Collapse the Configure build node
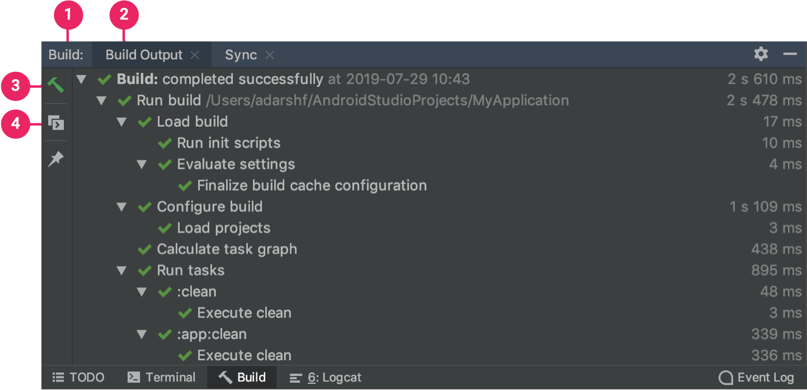Viewport: 807px width, 390px height. tap(121, 207)
